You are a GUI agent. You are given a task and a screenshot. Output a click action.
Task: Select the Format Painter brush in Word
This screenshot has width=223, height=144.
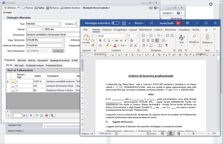click(92, 45)
